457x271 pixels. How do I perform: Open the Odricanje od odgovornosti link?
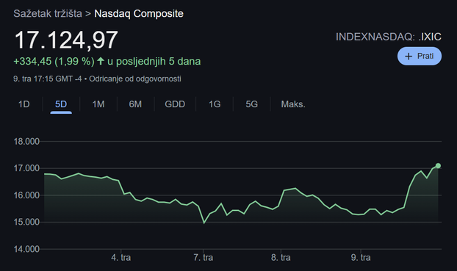coord(135,79)
